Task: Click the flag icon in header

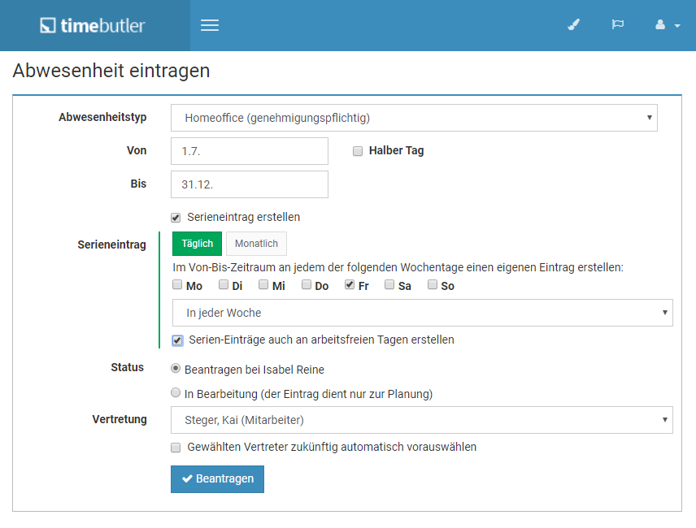Action: [617, 24]
